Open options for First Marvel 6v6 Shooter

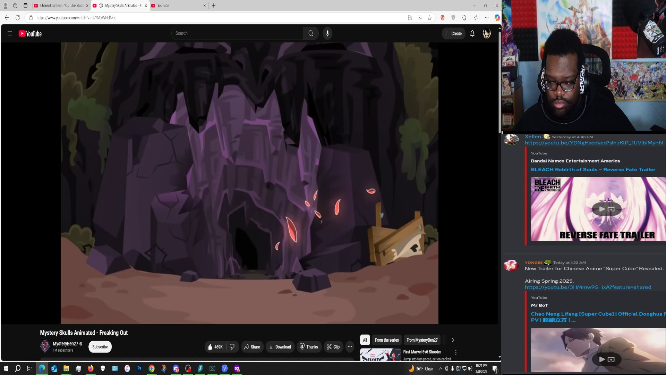(x=456, y=352)
